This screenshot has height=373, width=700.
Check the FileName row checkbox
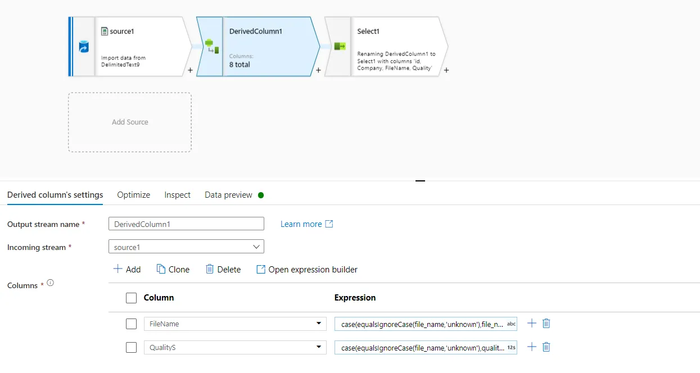coord(131,324)
